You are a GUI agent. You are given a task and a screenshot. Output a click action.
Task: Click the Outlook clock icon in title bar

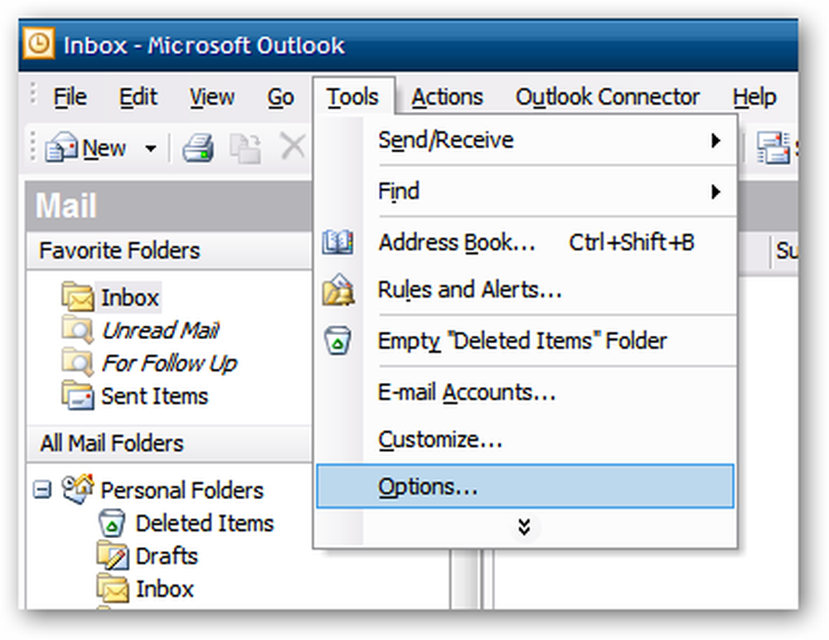(39, 43)
